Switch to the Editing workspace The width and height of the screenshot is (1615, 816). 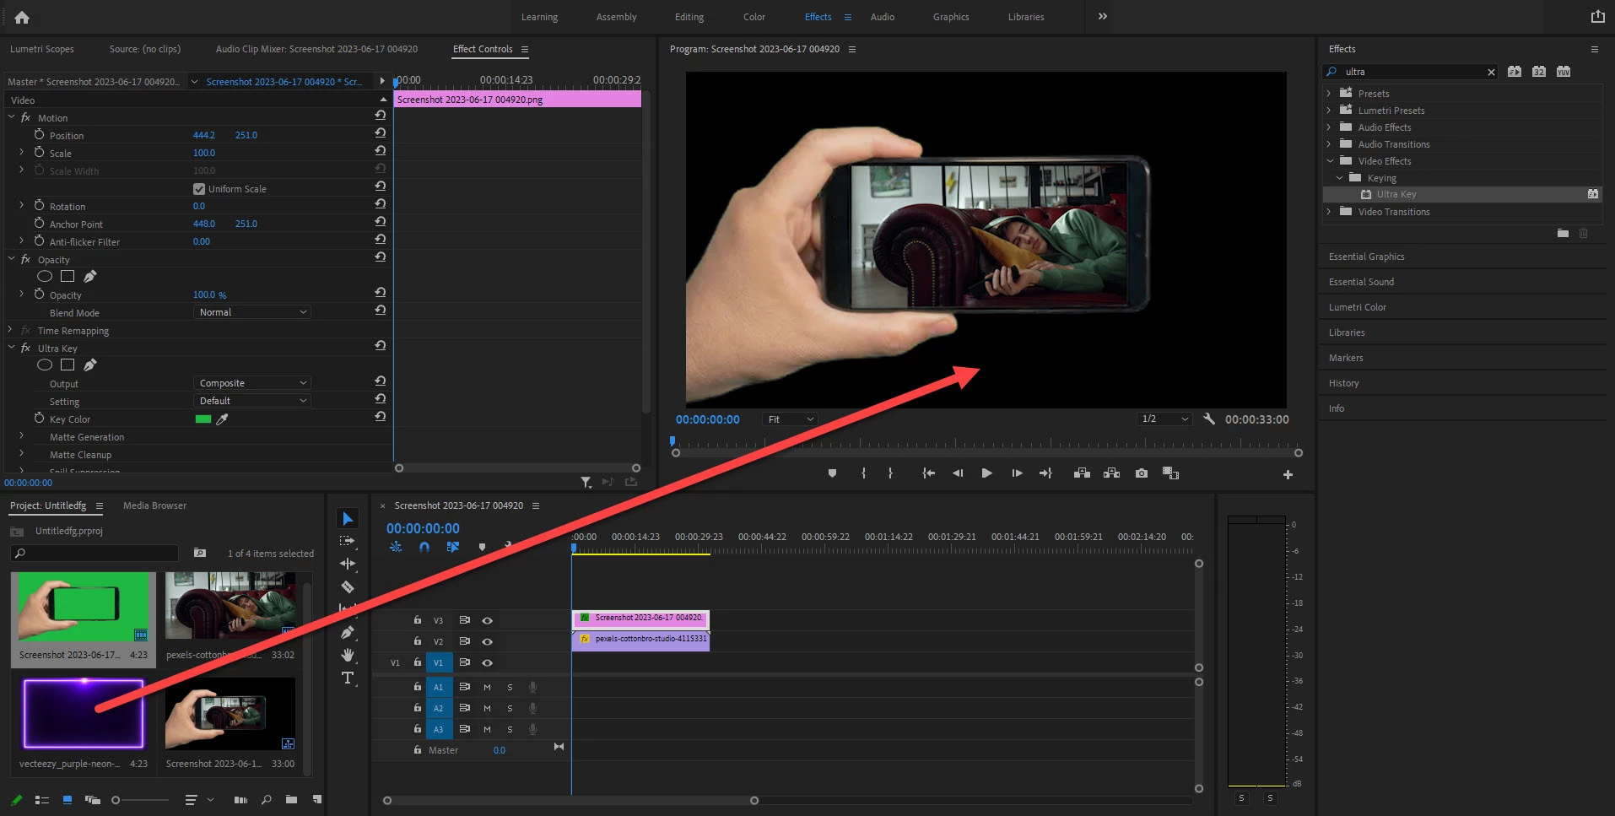tap(689, 17)
